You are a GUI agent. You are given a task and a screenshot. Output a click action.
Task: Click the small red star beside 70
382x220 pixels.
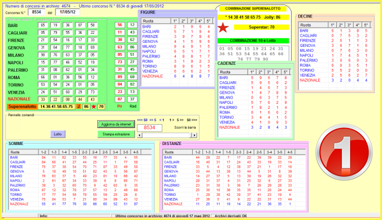[x=94, y=107]
